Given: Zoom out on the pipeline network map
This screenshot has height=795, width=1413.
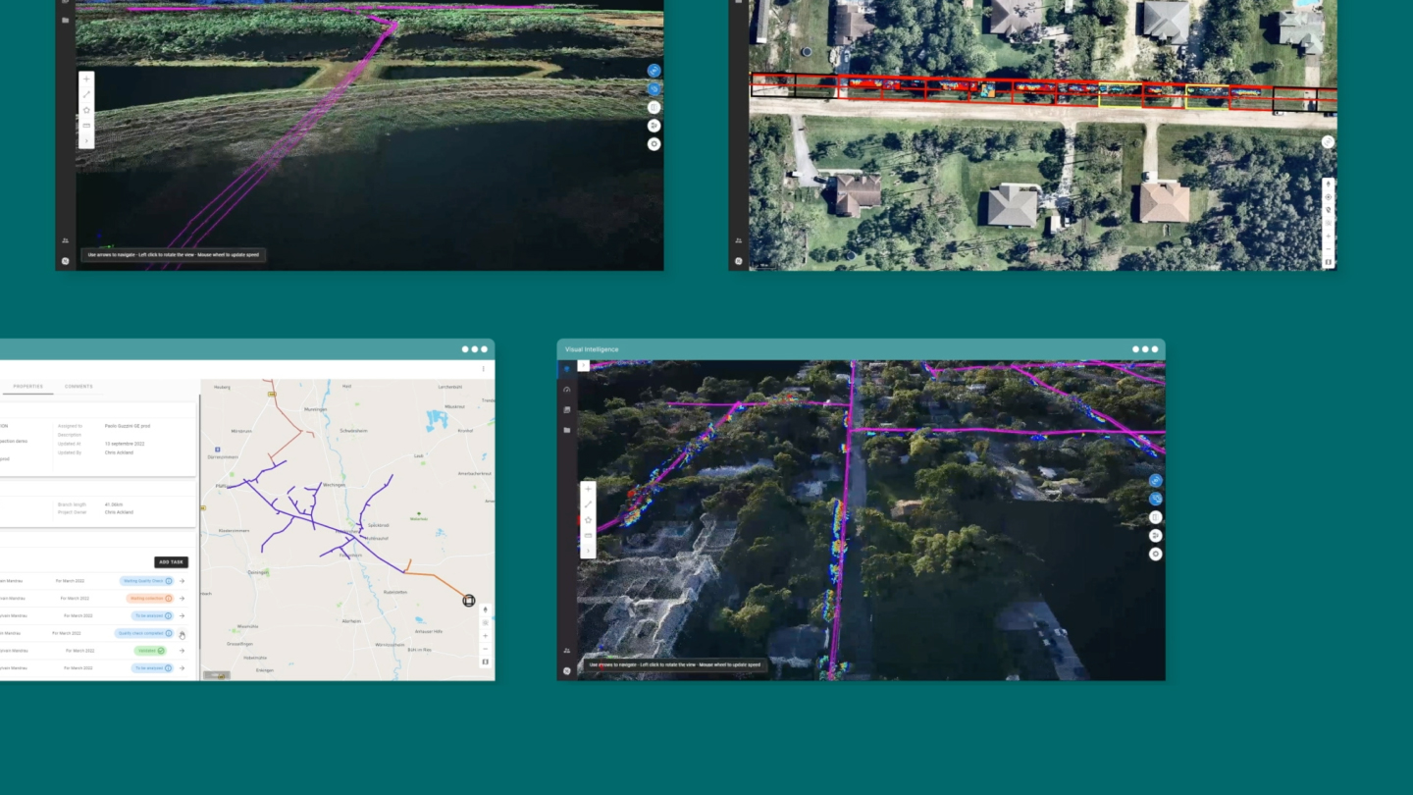Looking at the screenshot, I should 485,649.
